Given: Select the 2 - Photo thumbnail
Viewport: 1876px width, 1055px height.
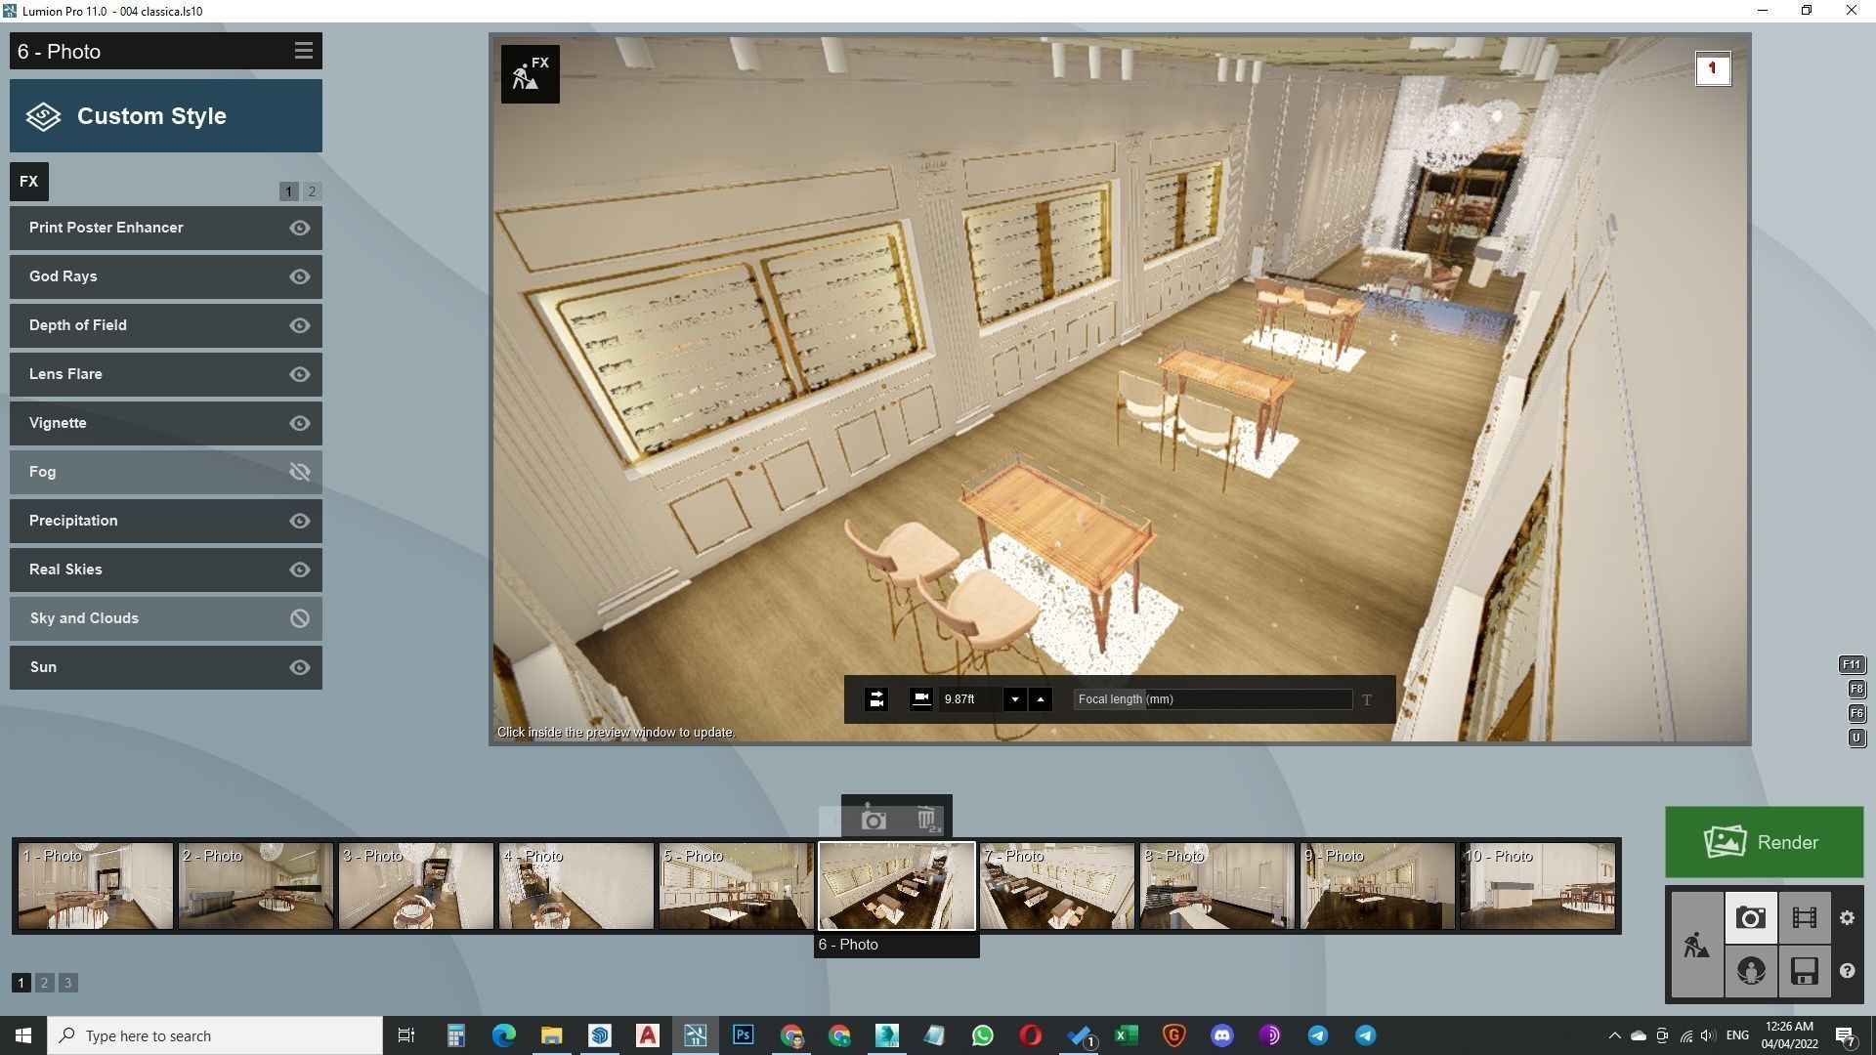Looking at the screenshot, I should (255, 886).
